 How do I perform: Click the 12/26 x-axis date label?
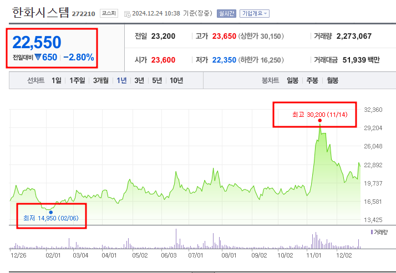click(x=18, y=255)
